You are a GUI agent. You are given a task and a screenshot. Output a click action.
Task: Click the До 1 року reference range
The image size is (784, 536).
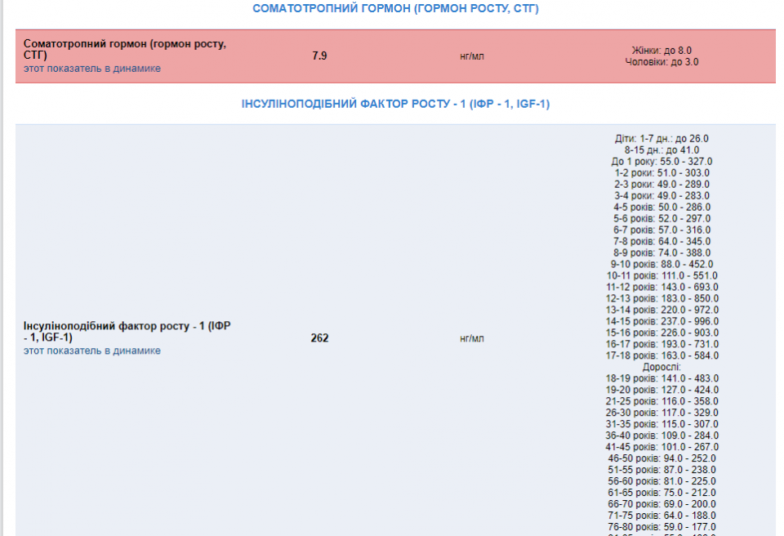click(661, 162)
